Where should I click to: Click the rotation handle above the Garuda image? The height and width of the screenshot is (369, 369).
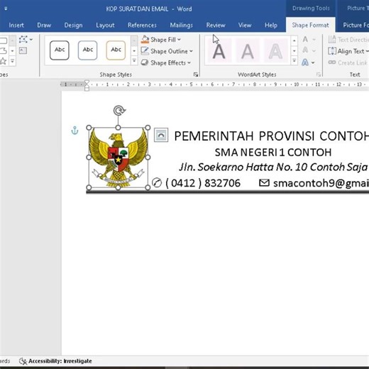click(x=119, y=111)
